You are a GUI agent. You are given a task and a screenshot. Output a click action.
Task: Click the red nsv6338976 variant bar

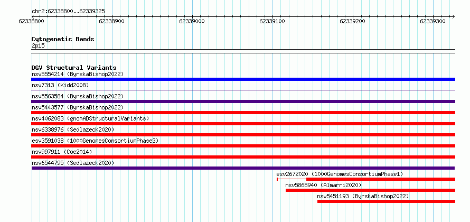pos(243,135)
